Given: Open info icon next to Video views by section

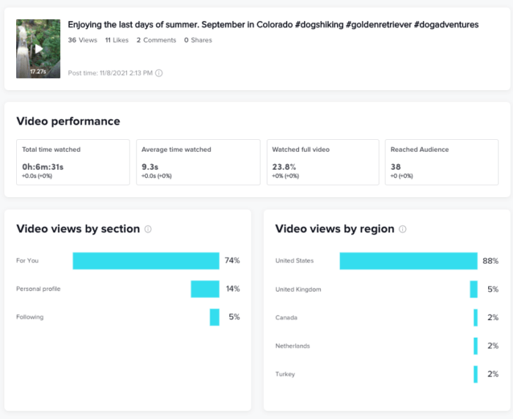Looking at the screenshot, I should tap(148, 229).
